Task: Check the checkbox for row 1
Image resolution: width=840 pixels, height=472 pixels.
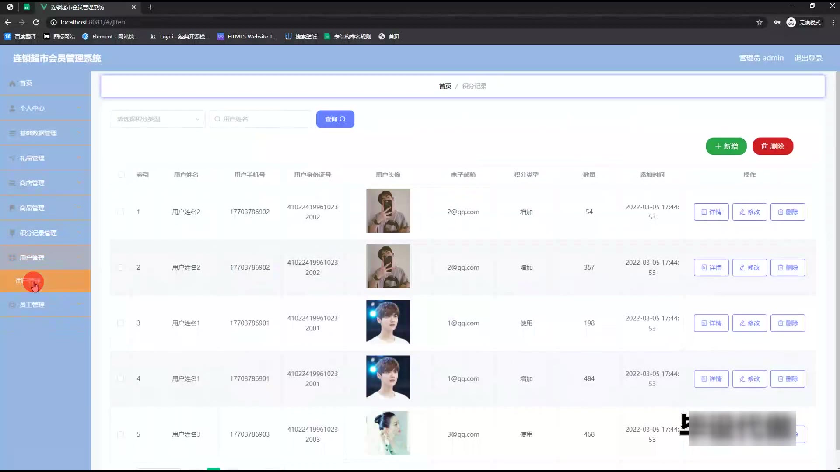Action: 121,212
